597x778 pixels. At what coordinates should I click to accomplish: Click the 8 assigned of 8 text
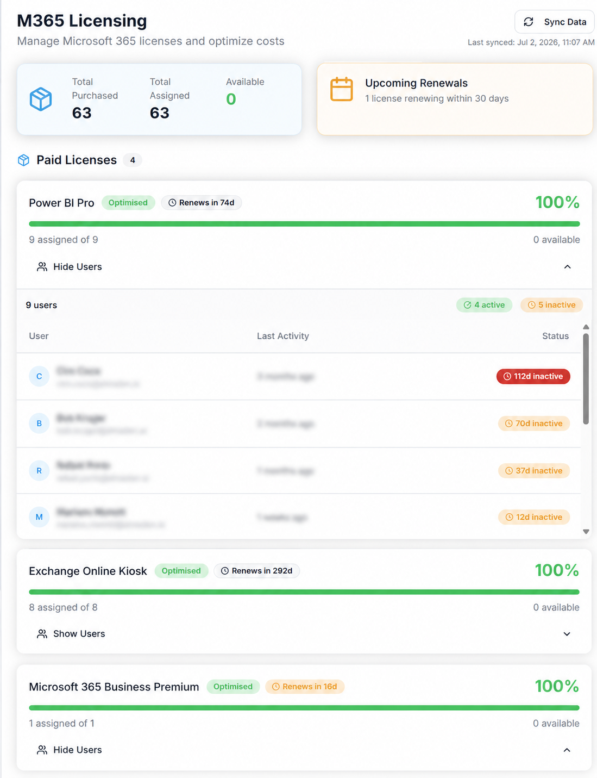[63, 607]
